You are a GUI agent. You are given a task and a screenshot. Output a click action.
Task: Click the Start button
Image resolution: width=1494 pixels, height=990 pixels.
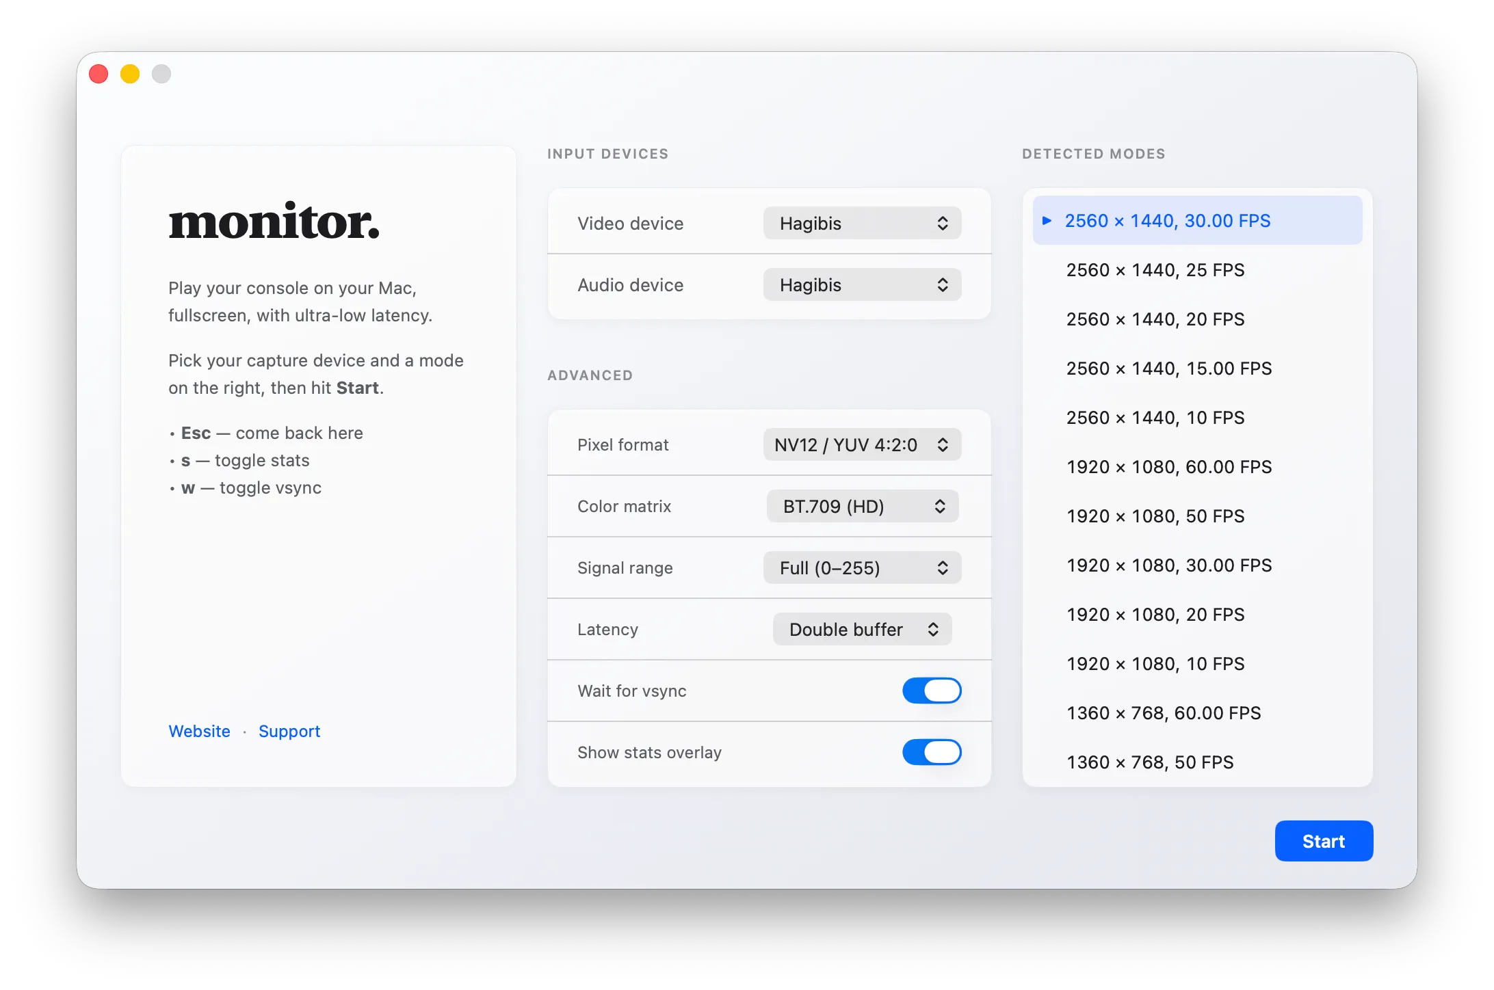point(1324,841)
